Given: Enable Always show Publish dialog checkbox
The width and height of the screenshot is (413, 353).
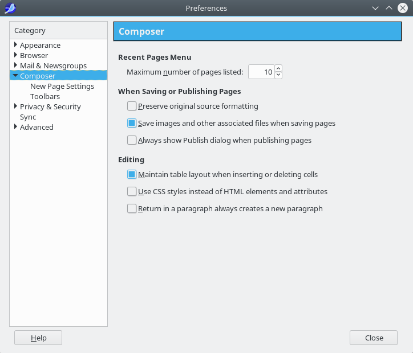Looking at the screenshot, I should 132,140.
